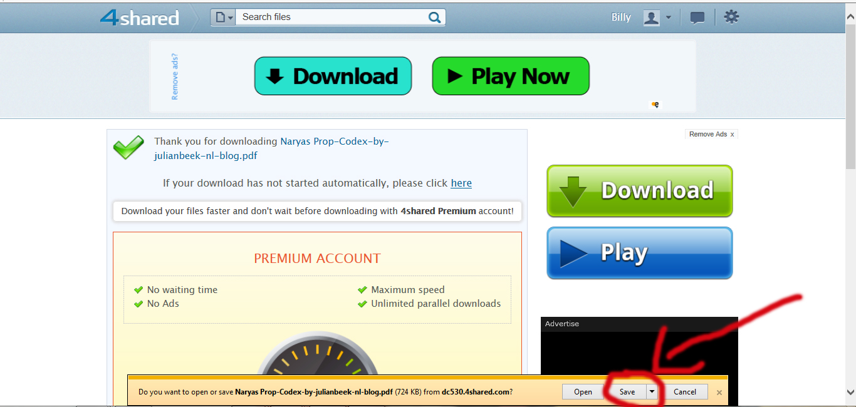Click the PREMIUM ACCOUNT heading
856x407 pixels.
click(317, 259)
